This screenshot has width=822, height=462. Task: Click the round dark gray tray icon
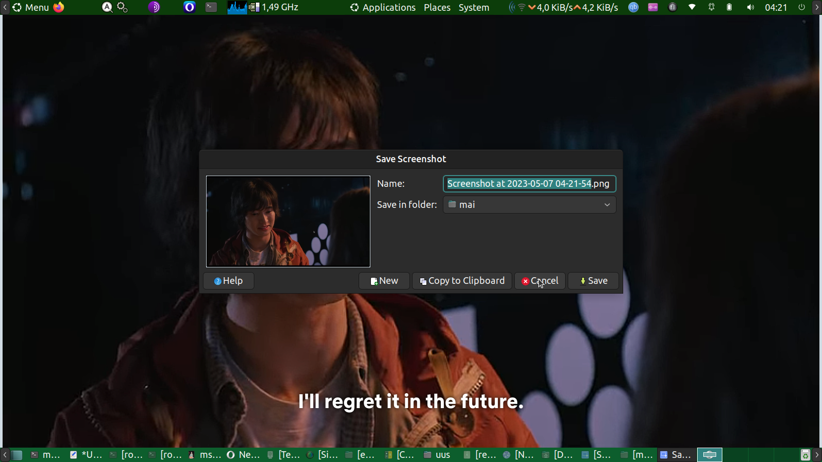tap(672, 7)
